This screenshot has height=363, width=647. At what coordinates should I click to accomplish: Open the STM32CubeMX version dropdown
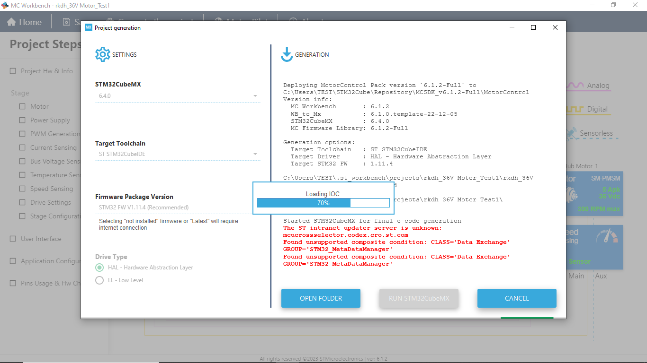255,95
